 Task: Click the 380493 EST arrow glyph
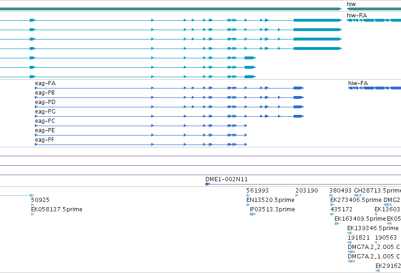coord(331,195)
